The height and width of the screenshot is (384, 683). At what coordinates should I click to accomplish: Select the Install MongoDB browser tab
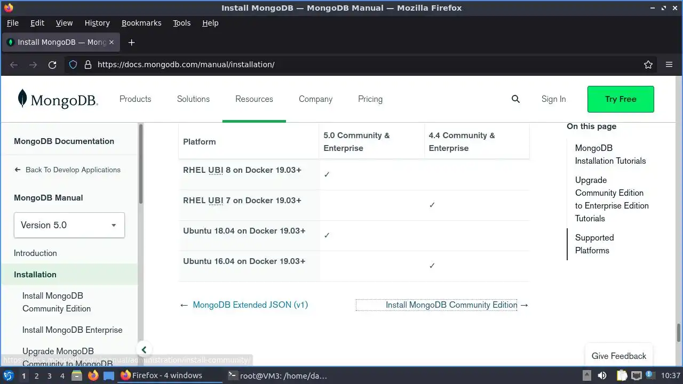tap(60, 42)
